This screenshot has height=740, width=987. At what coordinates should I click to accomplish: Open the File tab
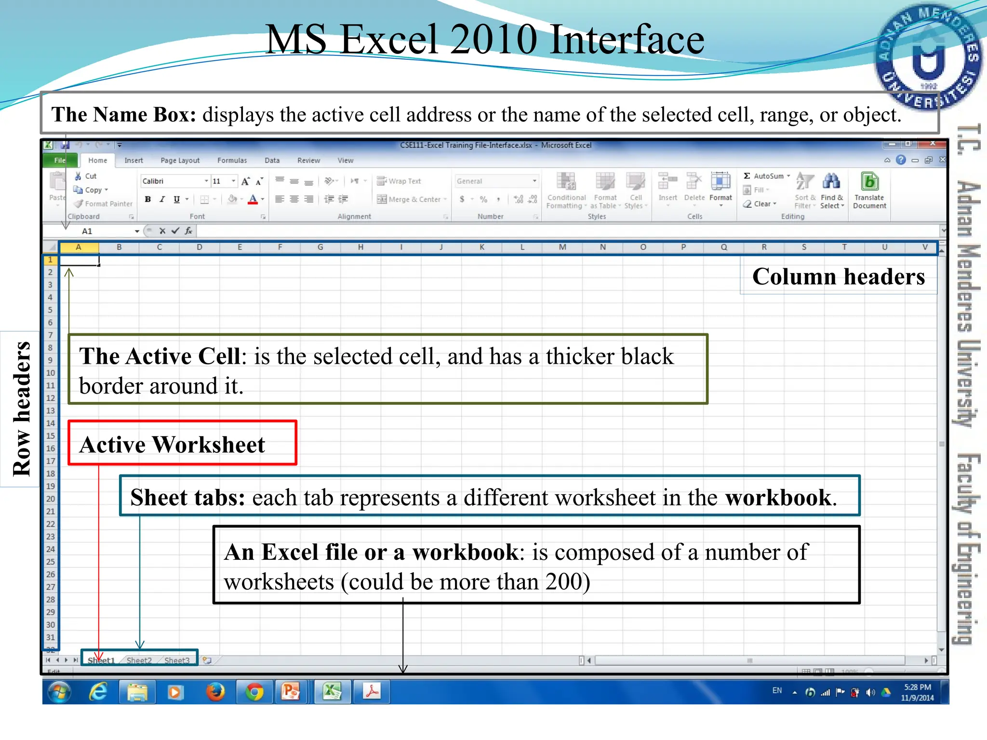click(60, 160)
